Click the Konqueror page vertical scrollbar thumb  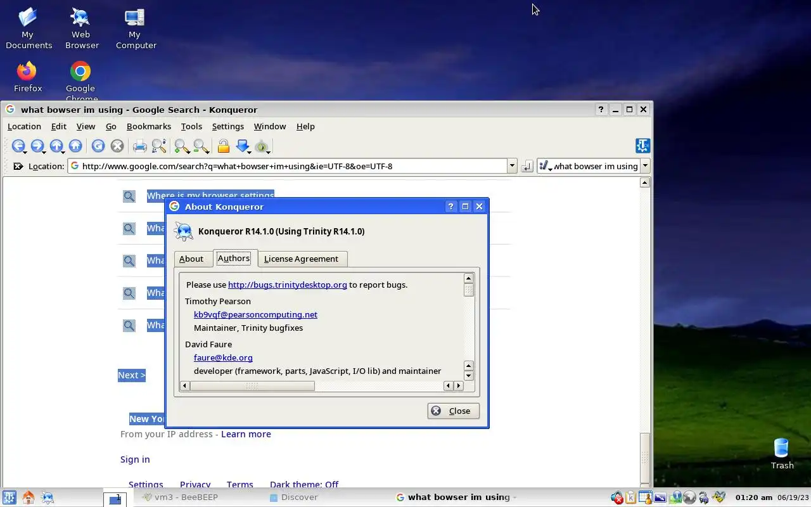pos(644,458)
